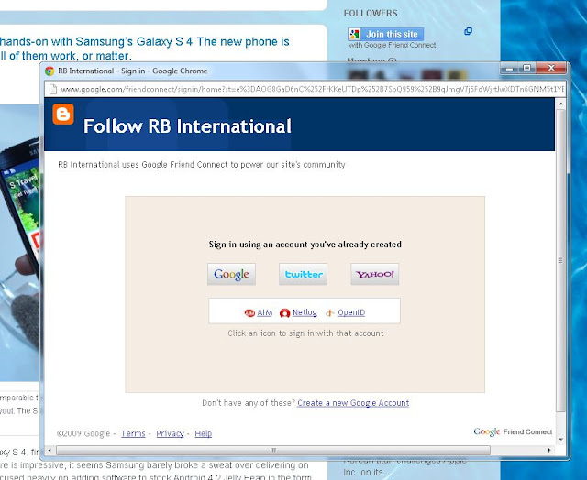Click the Follow RB International heading
The image size is (587, 480).
coord(187,126)
